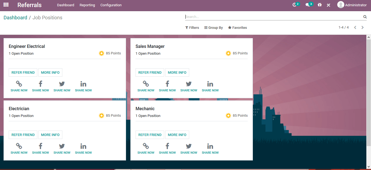Click More Info for Sales Manager
The image size is (371, 170).
pos(177,73)
